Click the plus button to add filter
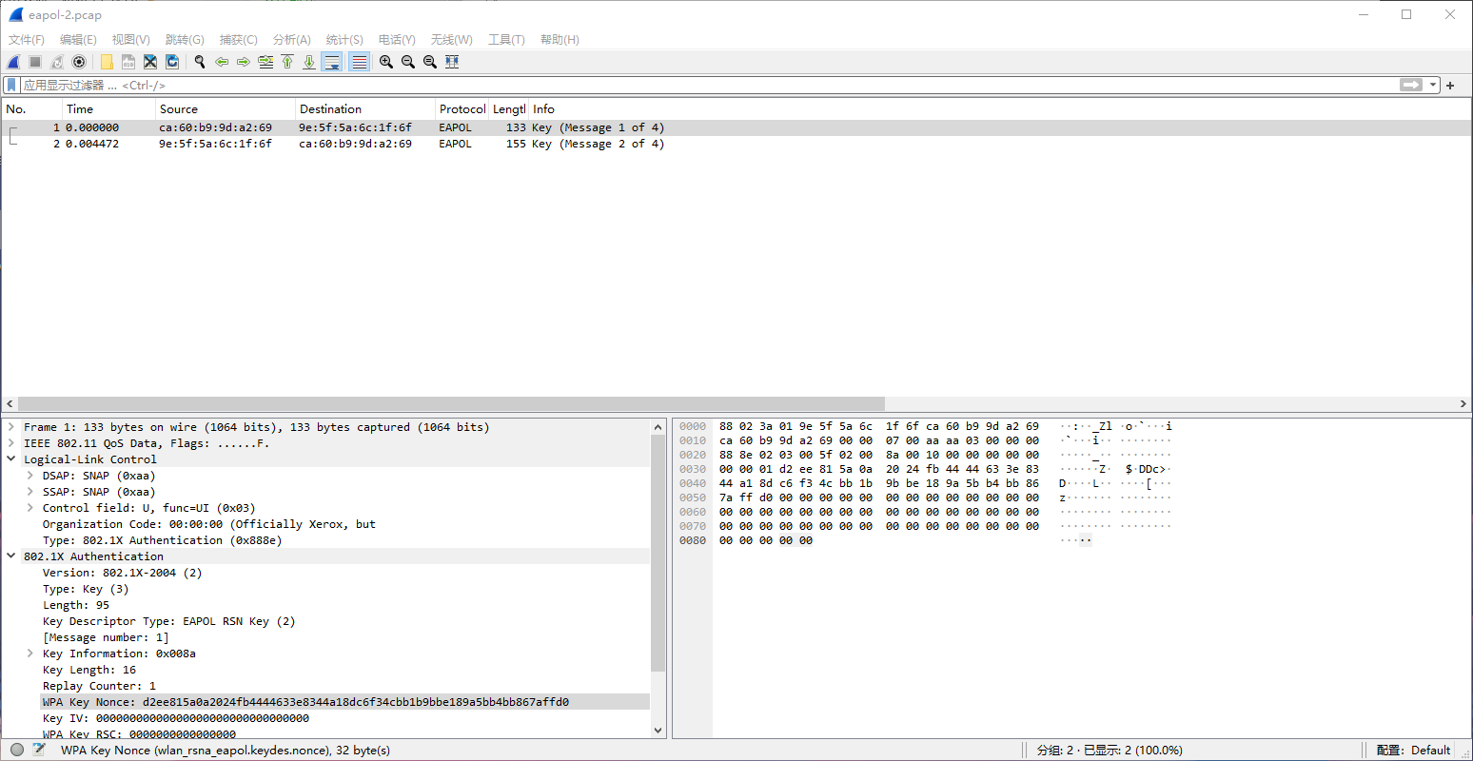Image resolution: width=1473 pixels, height=761 pixels. click(x=1450, y=85)
